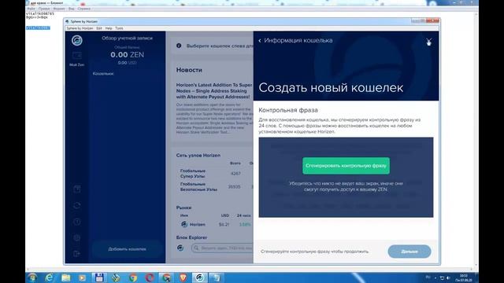
Task: Click the Глобальные Безопасные Узлы row
Action: click(x=215, y=187)
